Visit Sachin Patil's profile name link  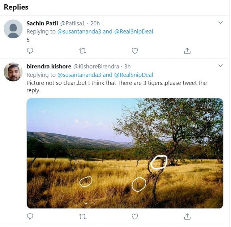(x=42, y=23)
